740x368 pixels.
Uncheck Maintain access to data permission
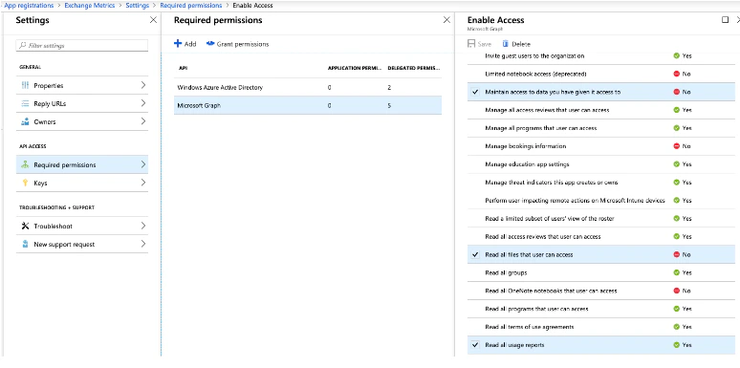[x=475, y=92]
